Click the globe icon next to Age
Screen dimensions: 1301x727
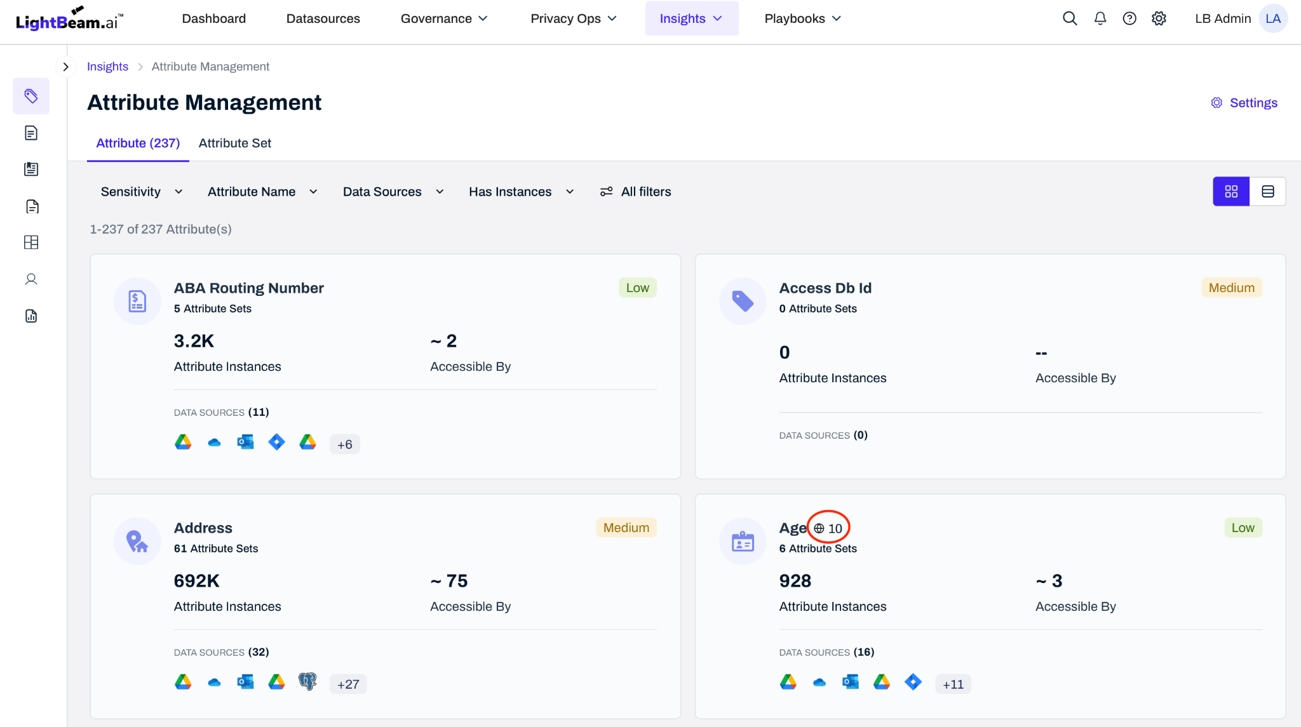tap(819, 528)
